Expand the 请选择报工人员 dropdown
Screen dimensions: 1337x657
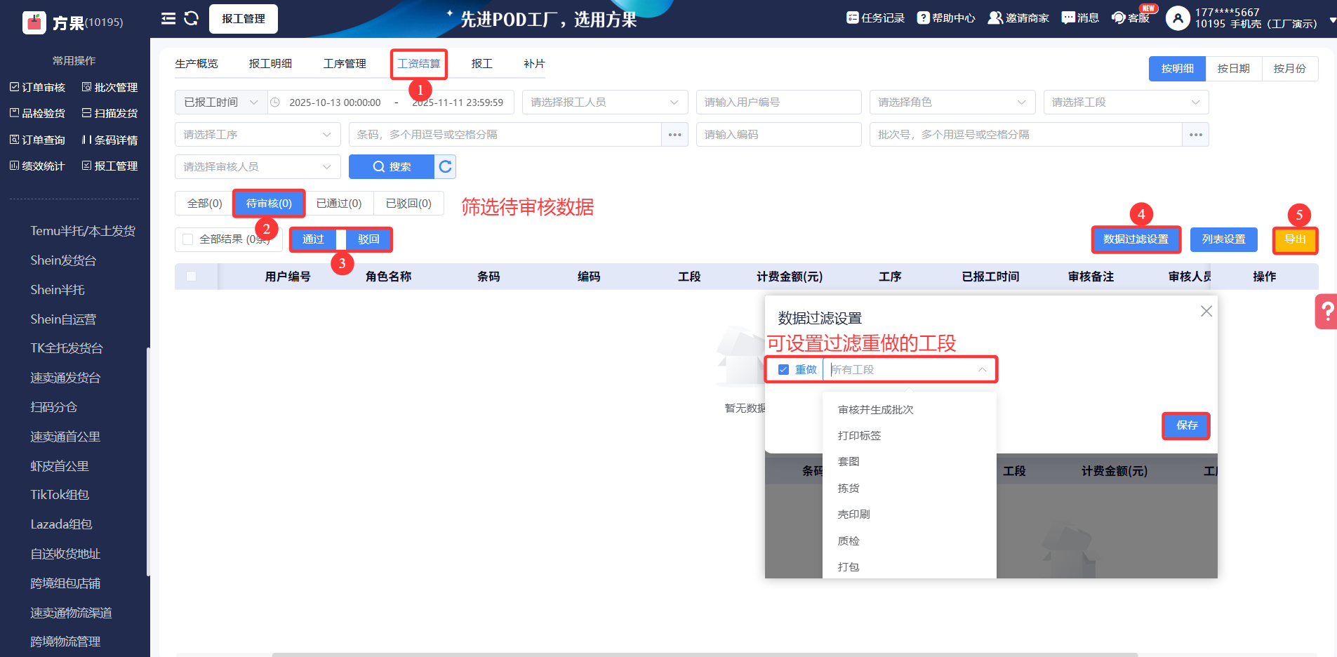point(604,102)
